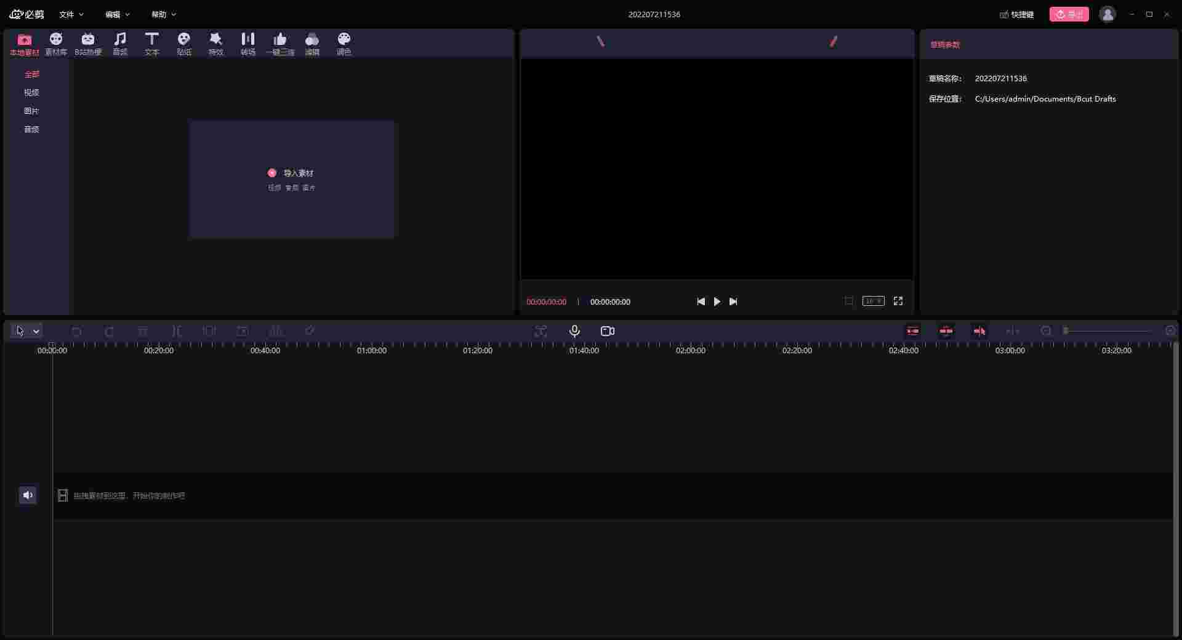Filter local media by 音频
The image size is (1182, 640).
[x=31, y=130]
